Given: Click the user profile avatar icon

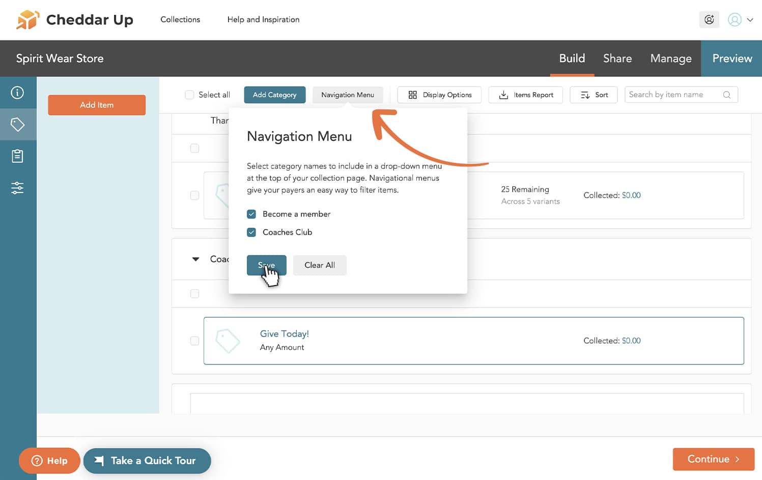Looking at the screenshot, I should point(734,20).
